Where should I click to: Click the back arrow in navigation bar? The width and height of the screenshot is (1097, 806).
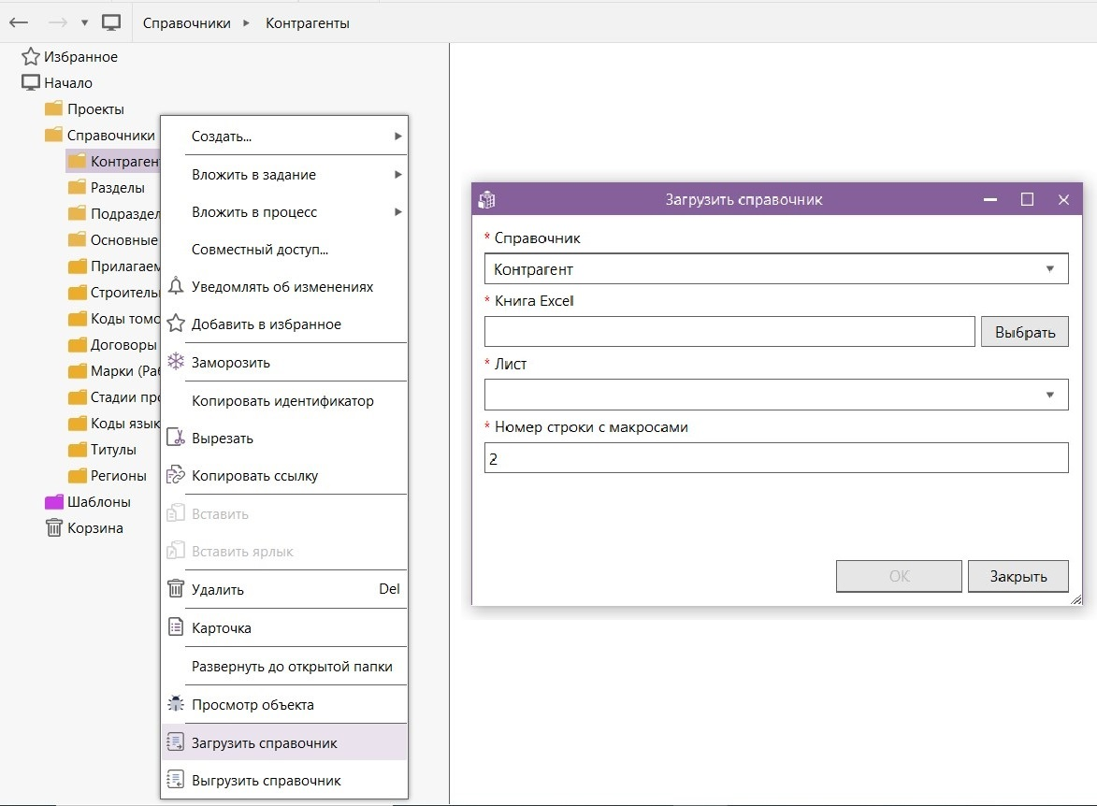[x=19, y=22]
